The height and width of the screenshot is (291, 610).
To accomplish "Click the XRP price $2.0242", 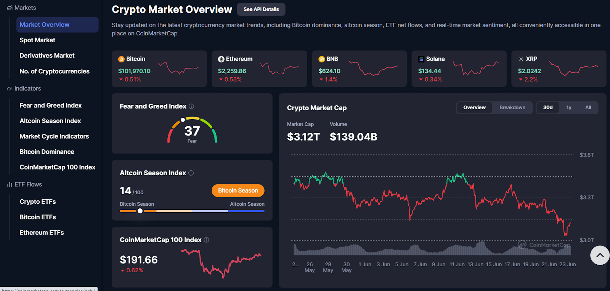I will (x=530, y=71).
